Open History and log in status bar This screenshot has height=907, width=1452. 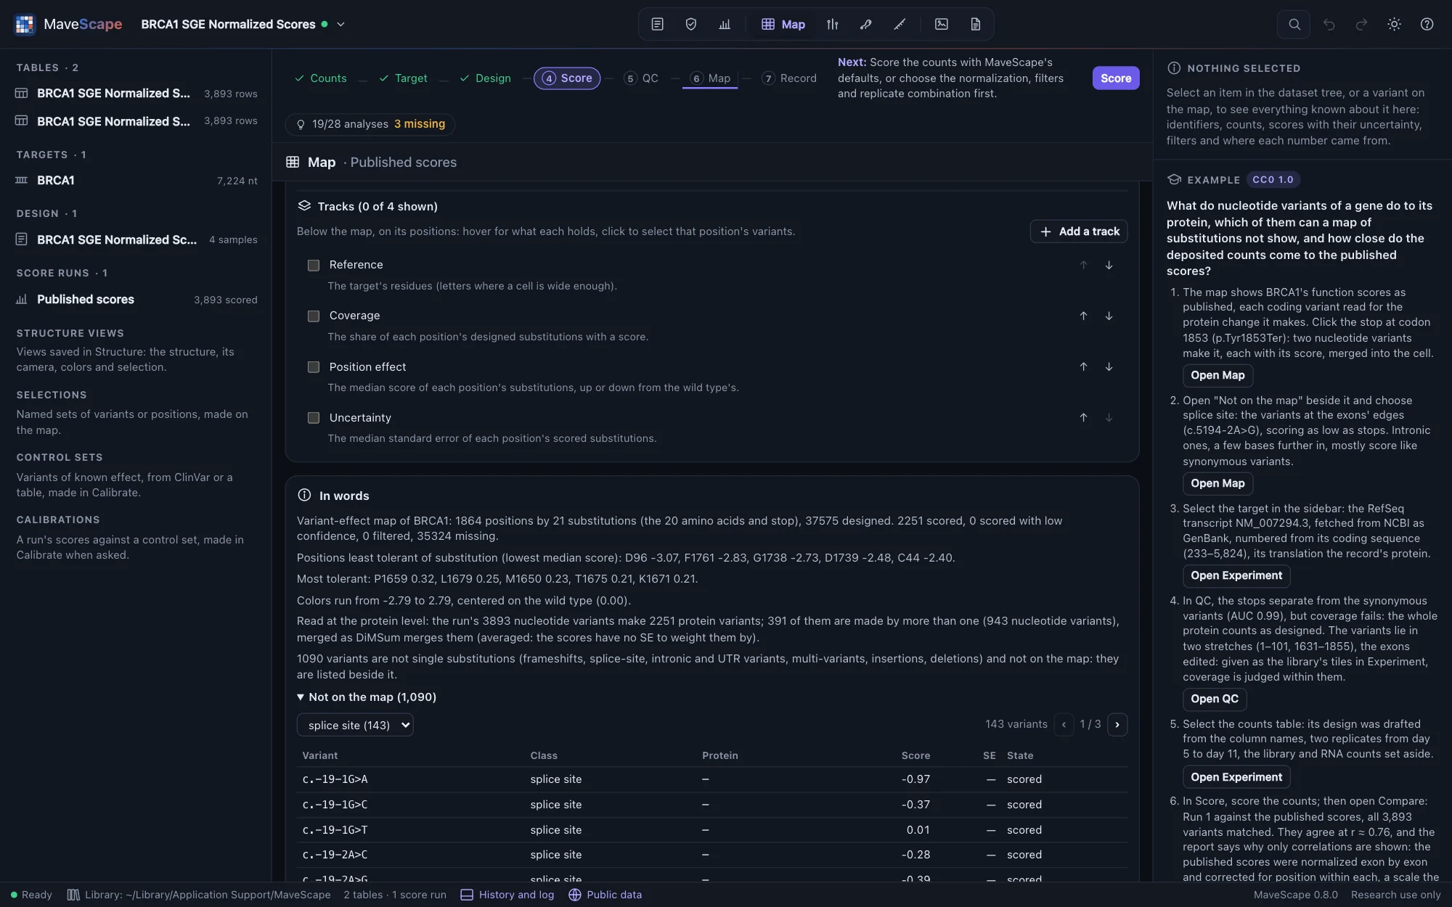(507, 895)
